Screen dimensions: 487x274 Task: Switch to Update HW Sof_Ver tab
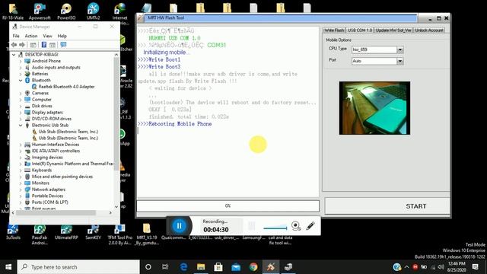point(393,30)
